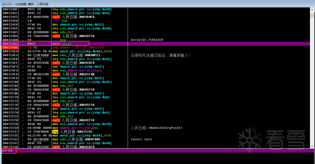Image resolution: width=315 pixels, height=164 pixels.
Task: Select instruction 'lea eax,dword ptr ss:[ebp-0x8]'
Action: [81, 97]
